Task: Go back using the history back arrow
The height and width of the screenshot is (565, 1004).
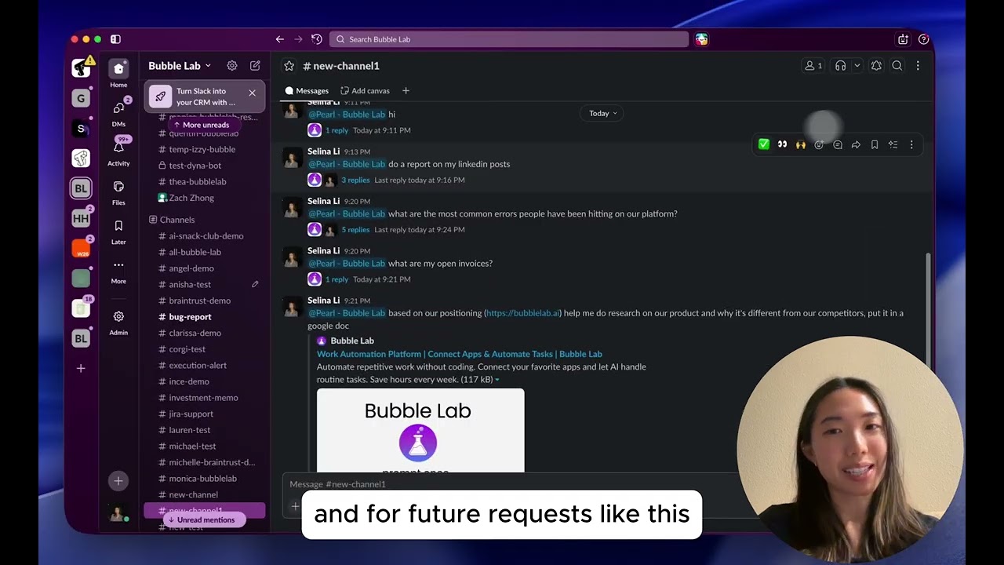Action: (x=279, y=39)
